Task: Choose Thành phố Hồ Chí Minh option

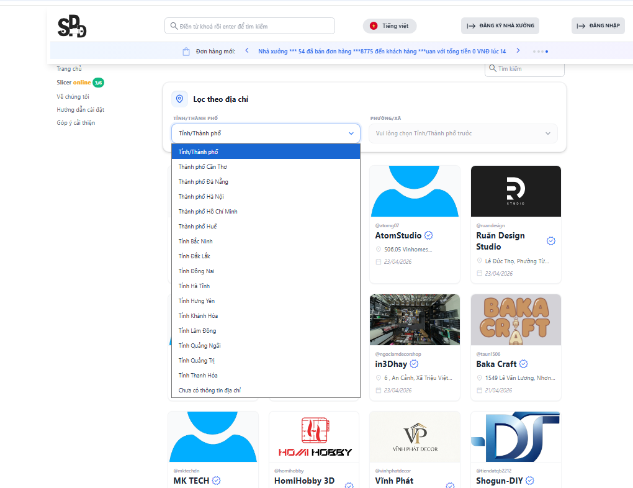Action: click(208, 212)
